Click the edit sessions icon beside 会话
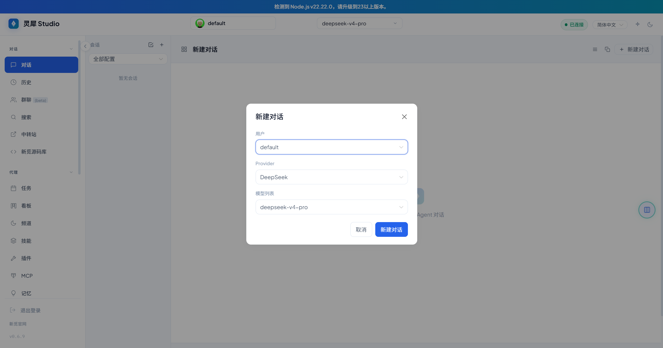 (x=151, y=45)
